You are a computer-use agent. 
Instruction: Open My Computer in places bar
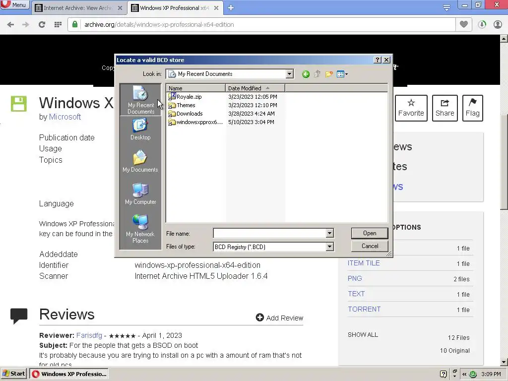[x=140, y=193]
